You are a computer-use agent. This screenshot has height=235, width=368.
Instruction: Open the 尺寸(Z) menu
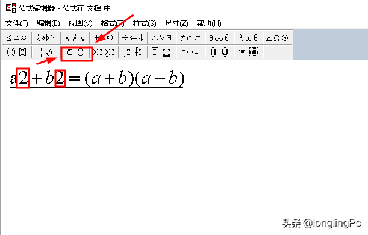[x=176, y=23]
